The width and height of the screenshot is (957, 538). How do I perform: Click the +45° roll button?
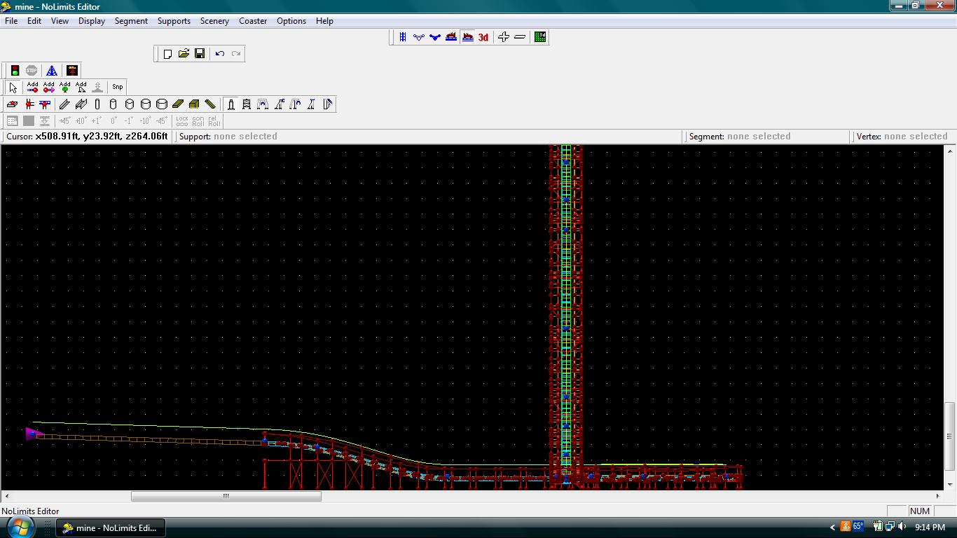[x=65, y=121]
